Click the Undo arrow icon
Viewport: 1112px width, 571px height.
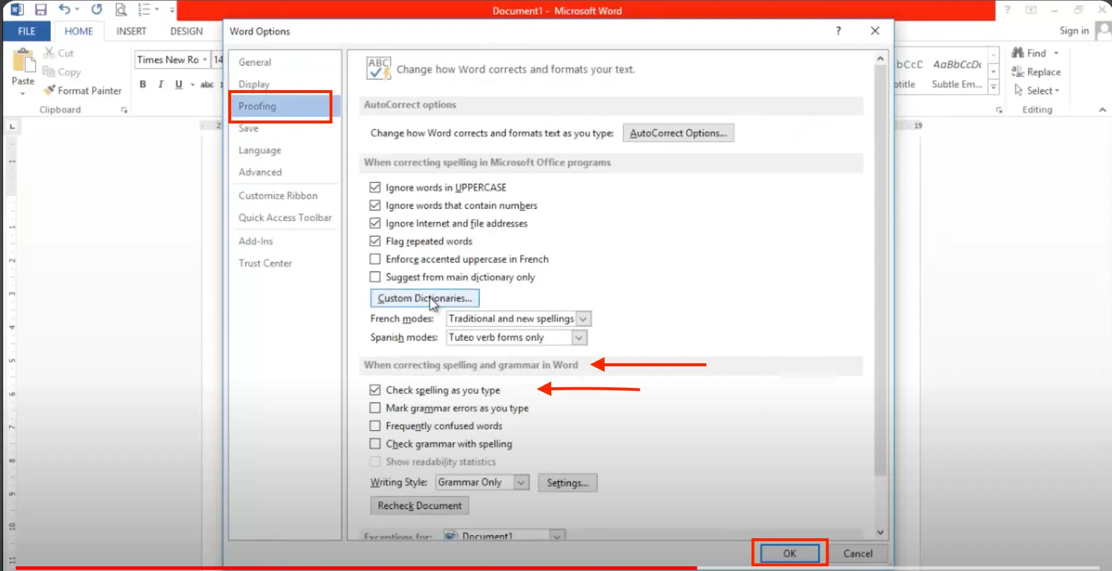coord(64,9)
